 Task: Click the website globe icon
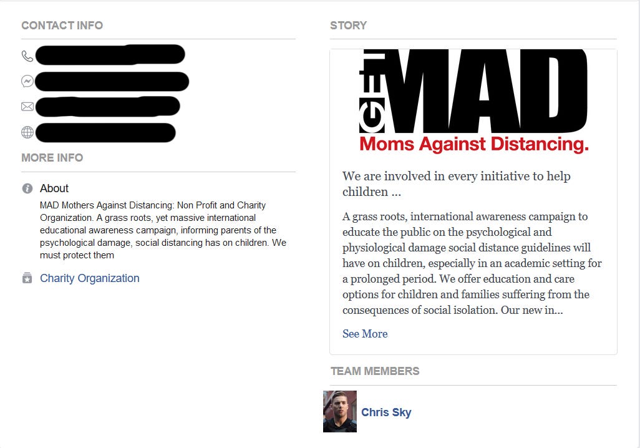click(27, 132)
